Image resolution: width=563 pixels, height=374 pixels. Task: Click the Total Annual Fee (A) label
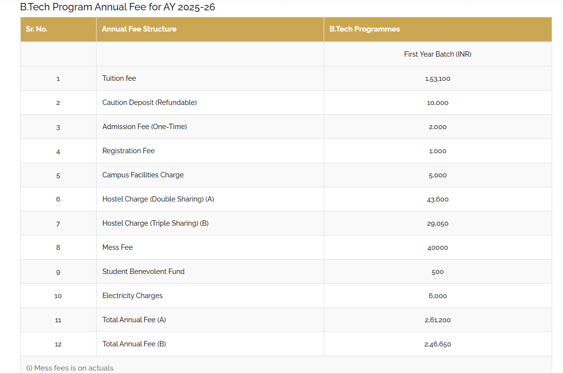[134, 320]
